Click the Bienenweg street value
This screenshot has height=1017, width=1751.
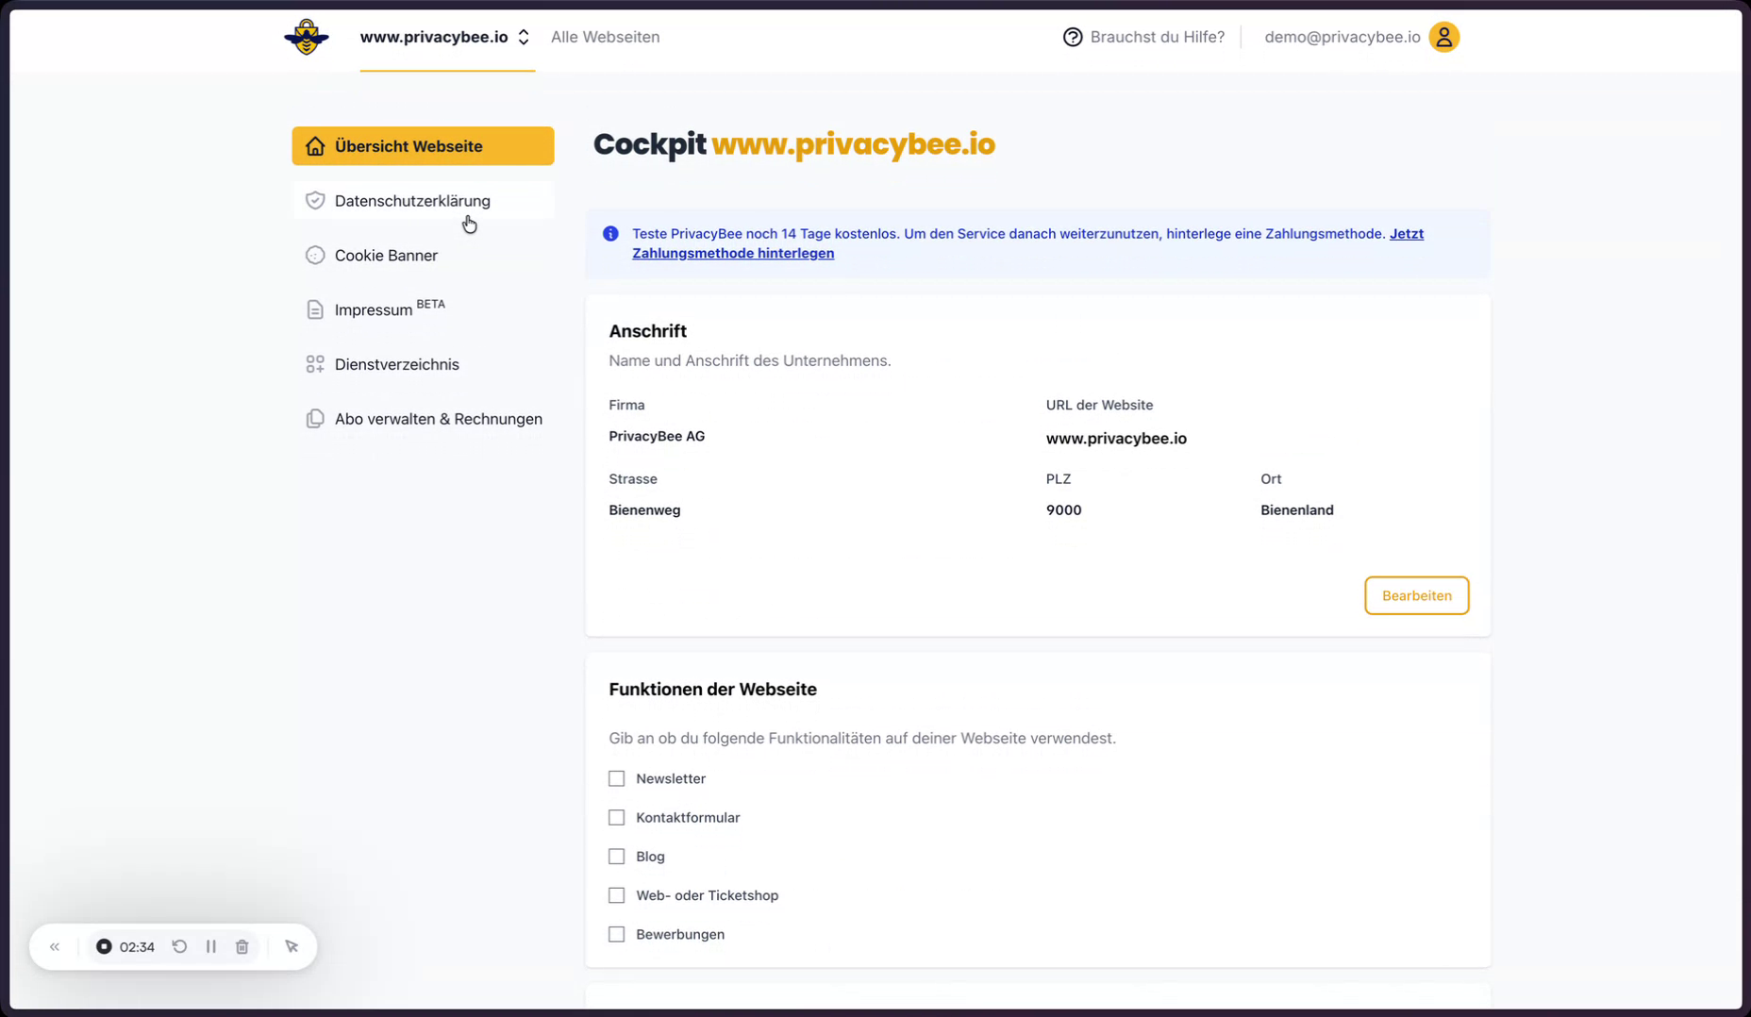coord(644,510)
